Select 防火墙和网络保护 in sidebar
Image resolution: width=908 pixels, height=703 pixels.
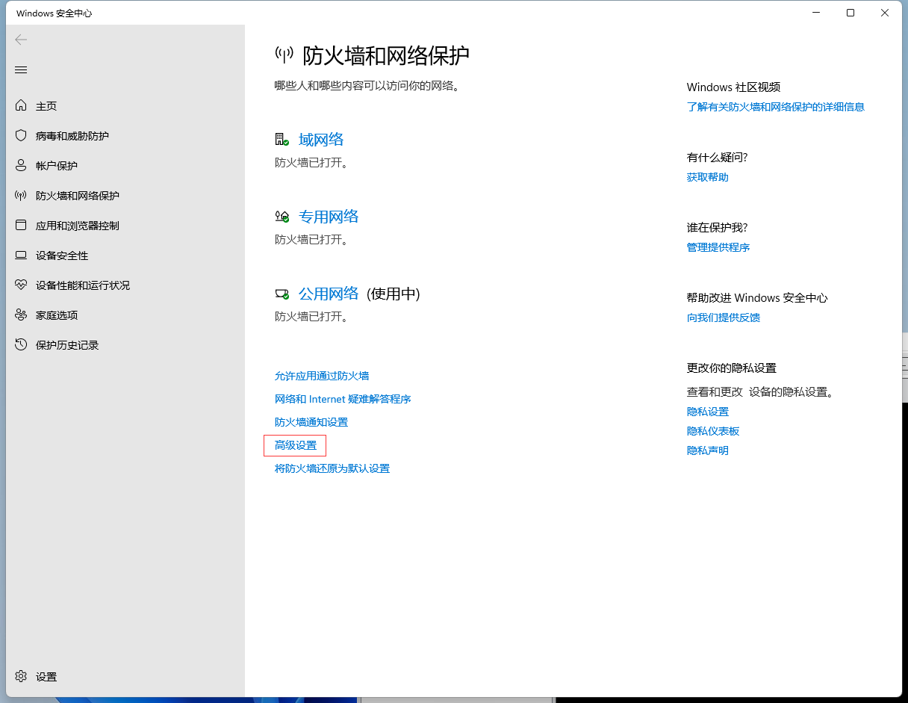click(77, 196)
